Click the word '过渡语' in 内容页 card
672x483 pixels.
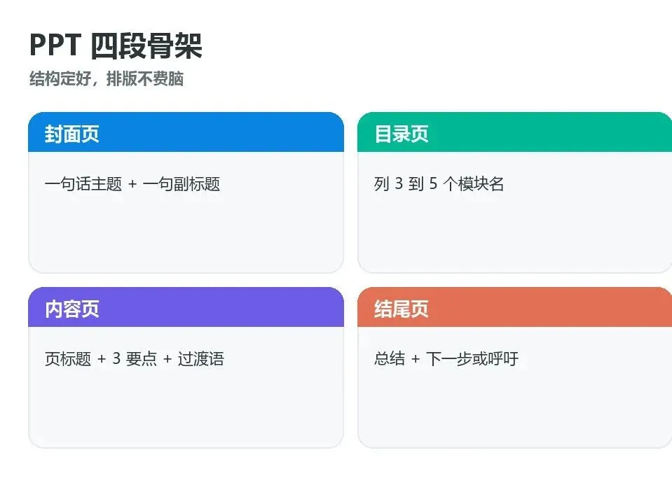click(x=201, y=358)
